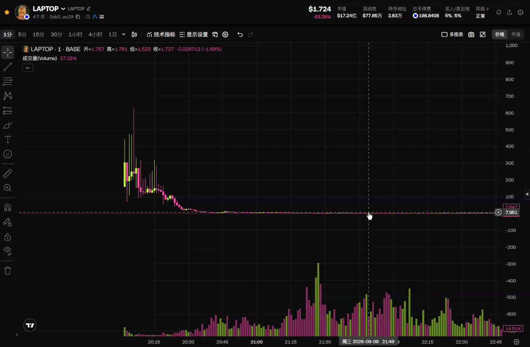Click the search icon beside the contract address

88,16
